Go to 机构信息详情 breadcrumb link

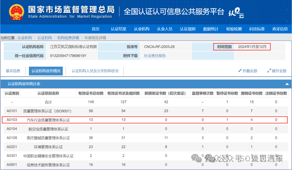tap(68, 38)
